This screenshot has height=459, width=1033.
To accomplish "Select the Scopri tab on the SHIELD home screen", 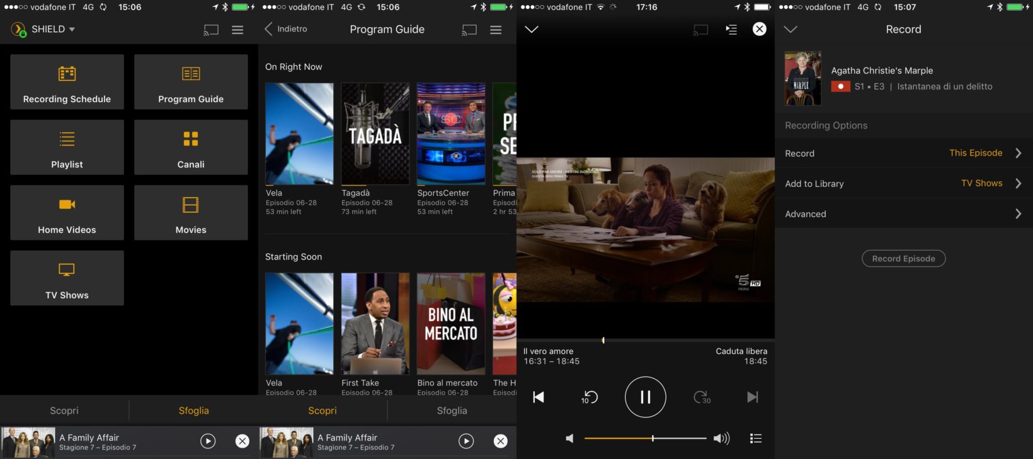I will point(64,411).
